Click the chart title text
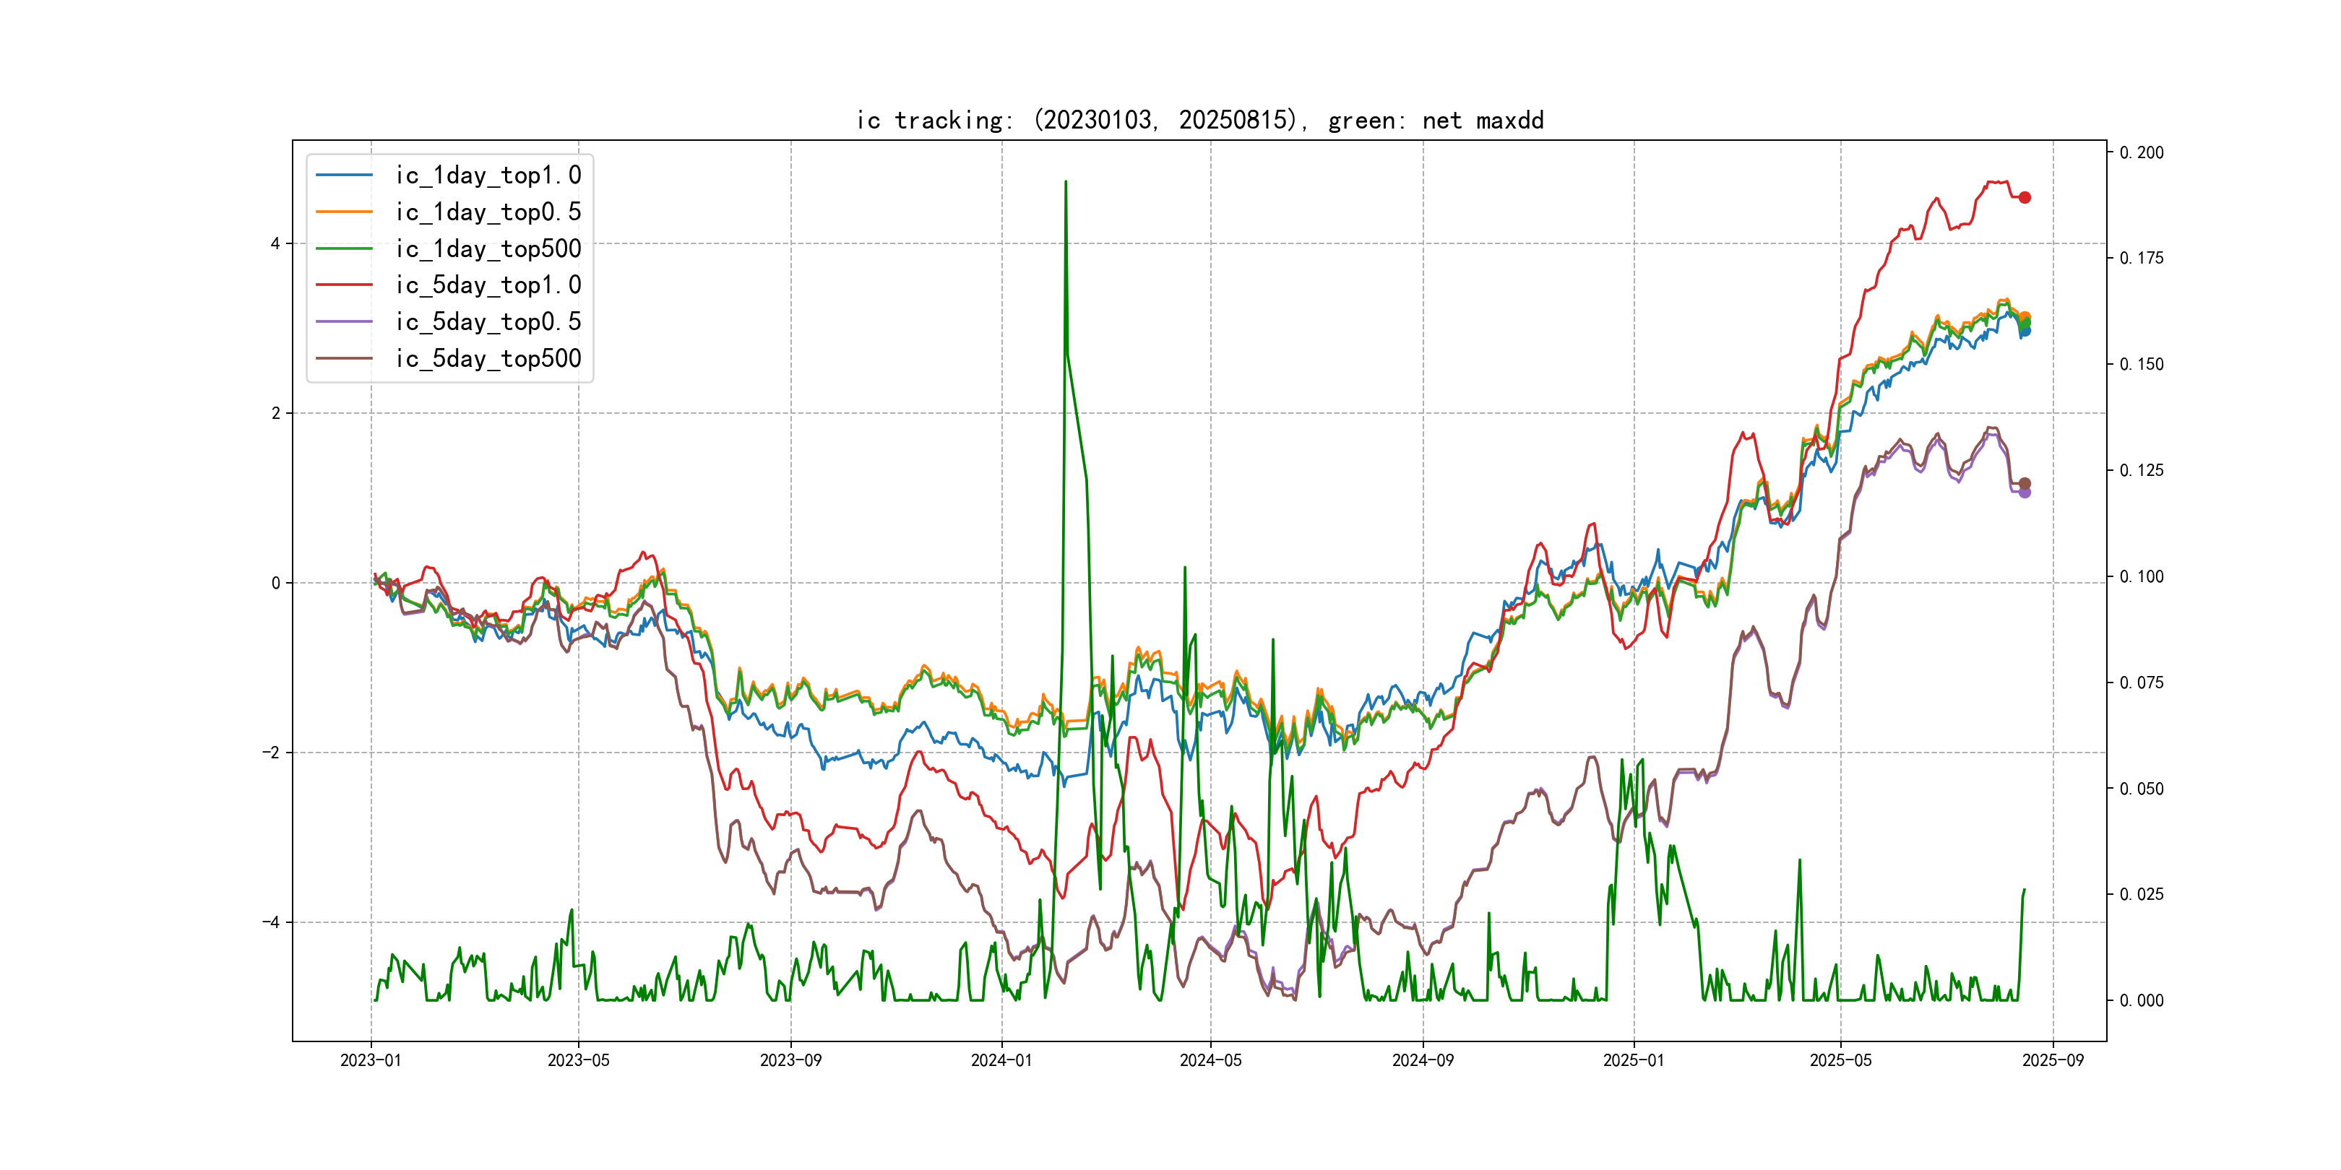Image resolution: width=2341 pixels, height=1170 pixels. (1199, 120)
